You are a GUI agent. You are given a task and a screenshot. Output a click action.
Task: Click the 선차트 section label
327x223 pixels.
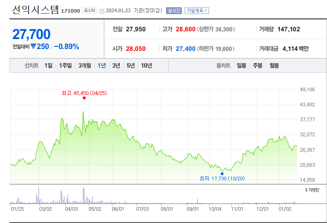[32, 65]
